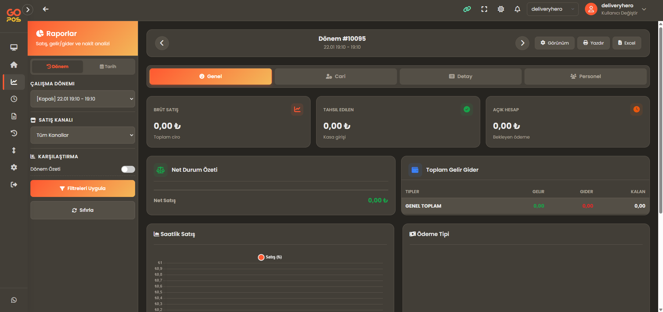663x312 pixels.
Task: Click the Açık Hesap clock icon
Action: (x=636, y=110)
